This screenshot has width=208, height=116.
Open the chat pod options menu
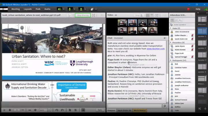(165, 38)
